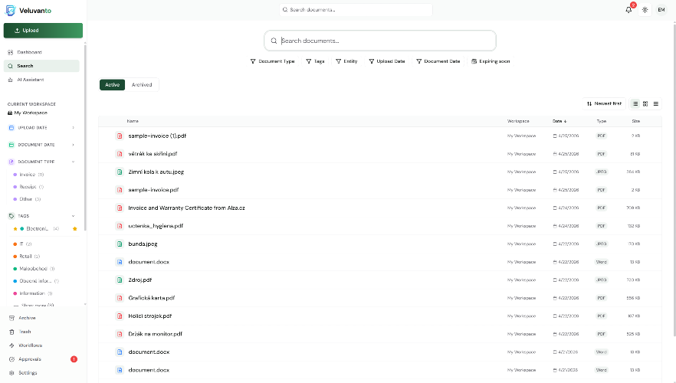676x383 pixels.
Task: Click the PDF icon of Holicí strojek.pdf
Action: coord(120,316)
